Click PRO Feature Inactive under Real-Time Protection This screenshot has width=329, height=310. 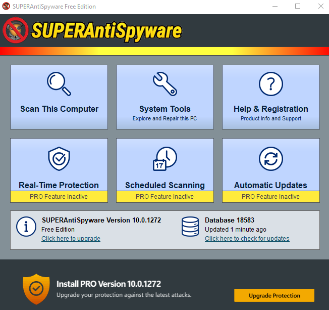(x=59, y=197)
